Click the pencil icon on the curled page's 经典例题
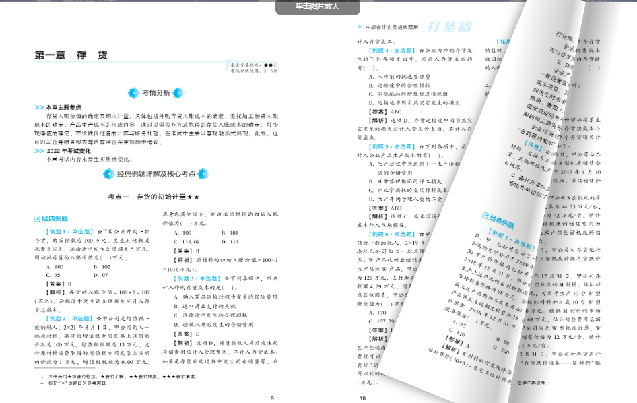The width and height of the screenshot is (637, 403). (485, 216)
